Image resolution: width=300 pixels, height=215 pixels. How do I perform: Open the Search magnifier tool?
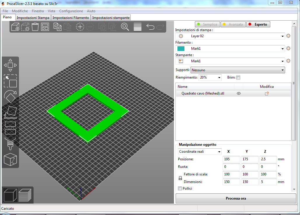(125, 27)
